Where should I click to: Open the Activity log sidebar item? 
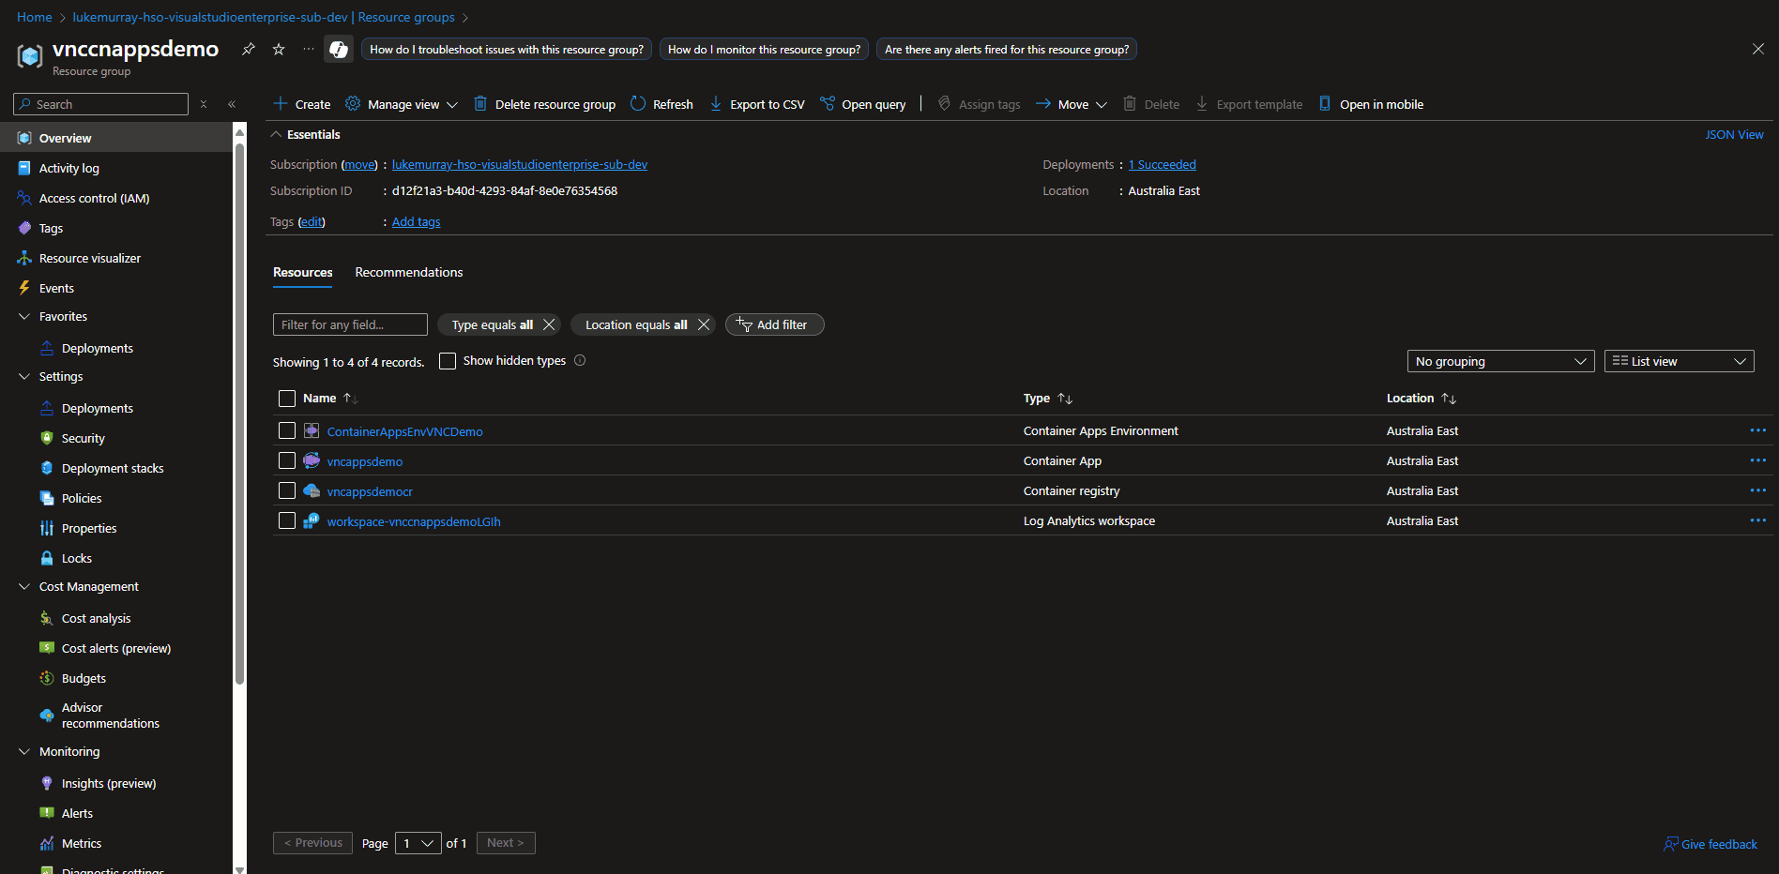click(68, 168)
